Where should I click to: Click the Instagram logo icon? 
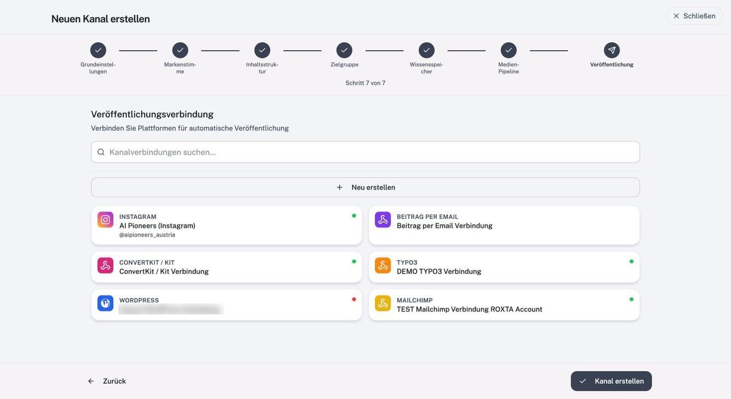click(x=105, y=220)
